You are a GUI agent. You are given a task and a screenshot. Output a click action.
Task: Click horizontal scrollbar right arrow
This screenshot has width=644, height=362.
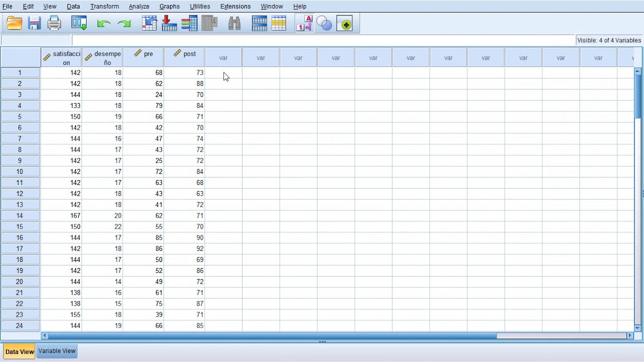click(x=629, y=335)
